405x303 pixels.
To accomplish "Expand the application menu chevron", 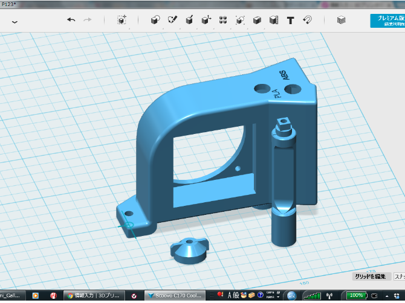I will [x=15, y=22].
